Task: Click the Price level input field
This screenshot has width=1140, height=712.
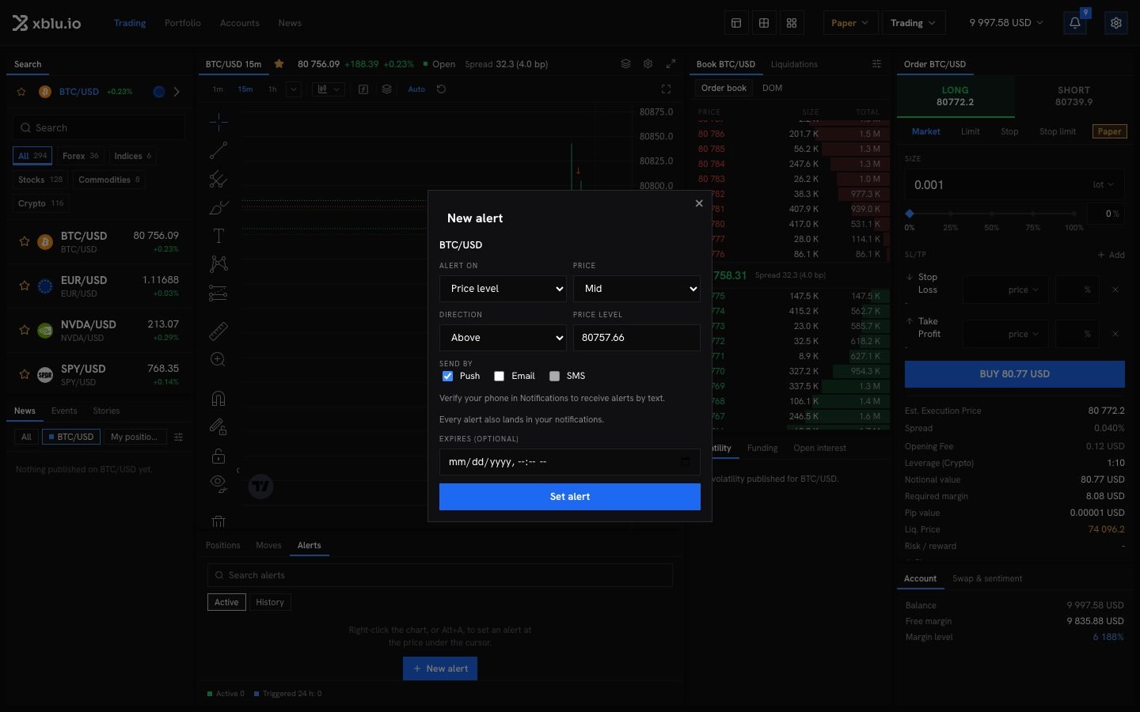Action: [636, 338]
